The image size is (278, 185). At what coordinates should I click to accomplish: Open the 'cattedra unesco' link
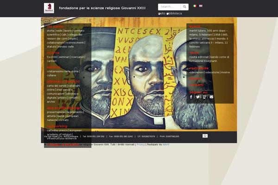[57, 130]
